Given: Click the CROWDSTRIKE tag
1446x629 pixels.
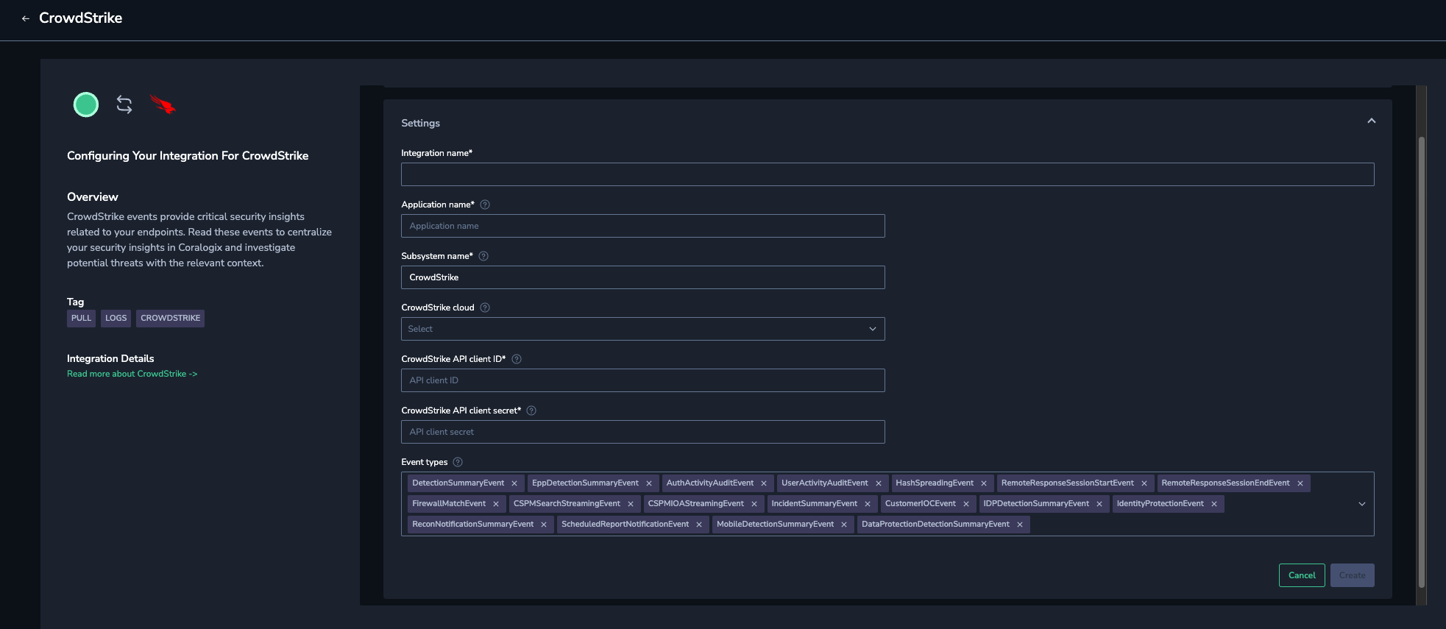Looking at the screenshot, I should click(170, 319).
